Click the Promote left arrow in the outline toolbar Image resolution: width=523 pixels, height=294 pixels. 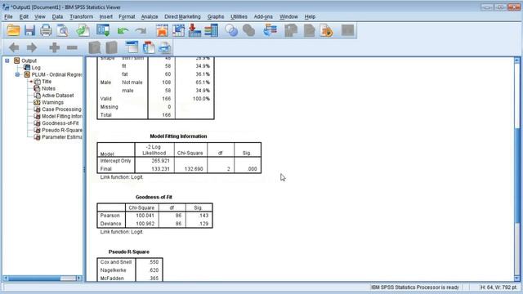pyautogui.click(x=14, y=47)
